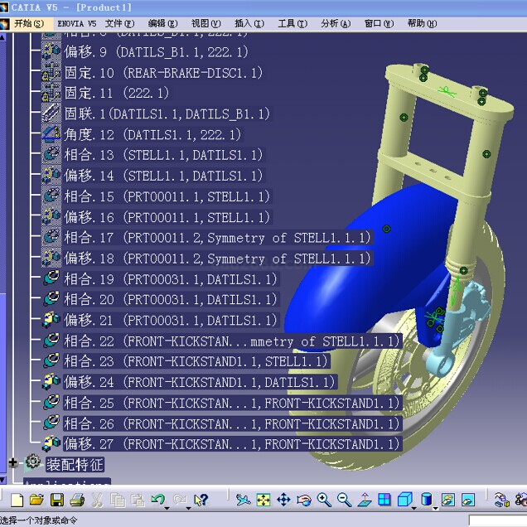Click the Open file folder icon
527x527 pixels.
click(x=36, y=500)
